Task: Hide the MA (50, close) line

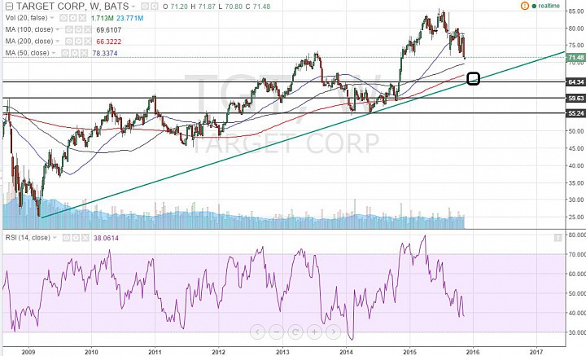Action: pos(65,53)
